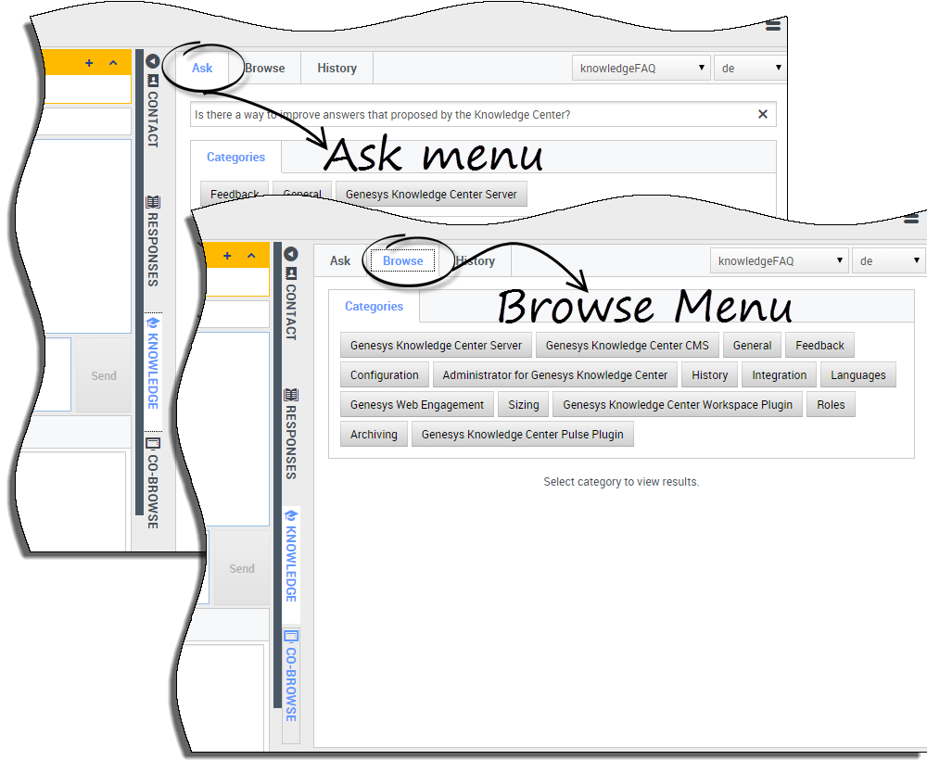Image resolution: width=927 pixels, height=760 pixels.
Task: Click the collapse chevron in the Browse Menu panel's orange bar
Action: pos(251,256)
